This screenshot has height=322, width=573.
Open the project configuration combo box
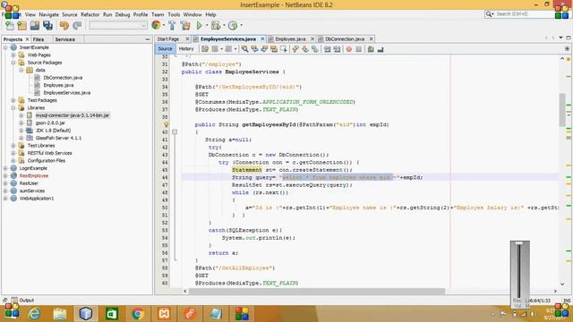(118, 26)
